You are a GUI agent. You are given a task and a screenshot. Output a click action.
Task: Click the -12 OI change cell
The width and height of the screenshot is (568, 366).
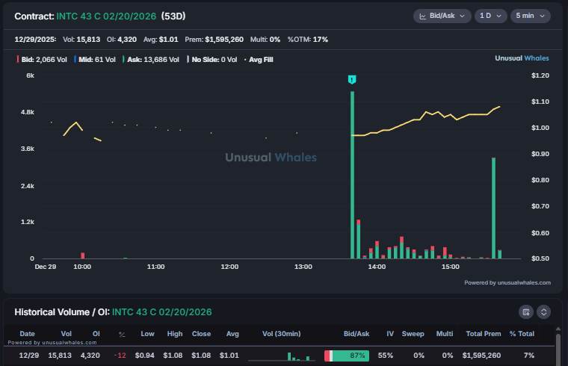coord(120,356)
